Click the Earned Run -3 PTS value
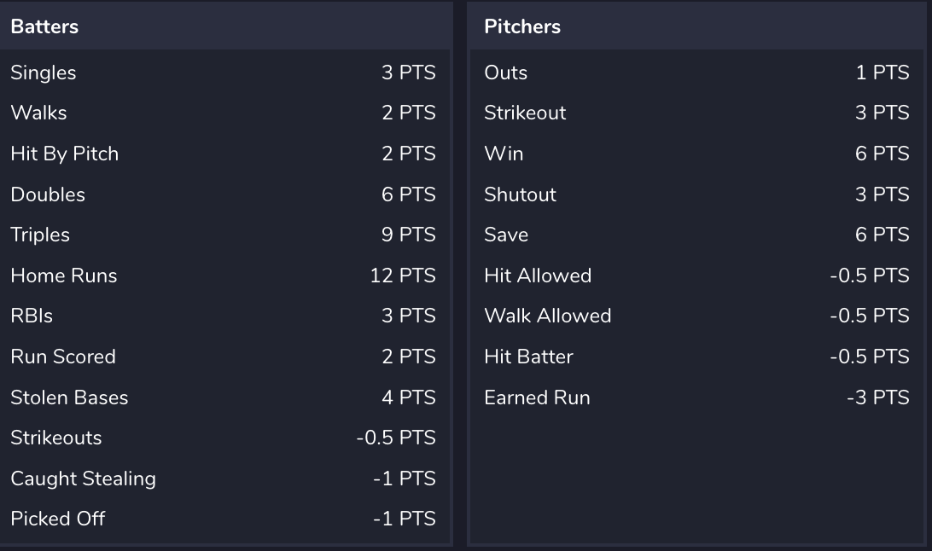 (878, 397)
